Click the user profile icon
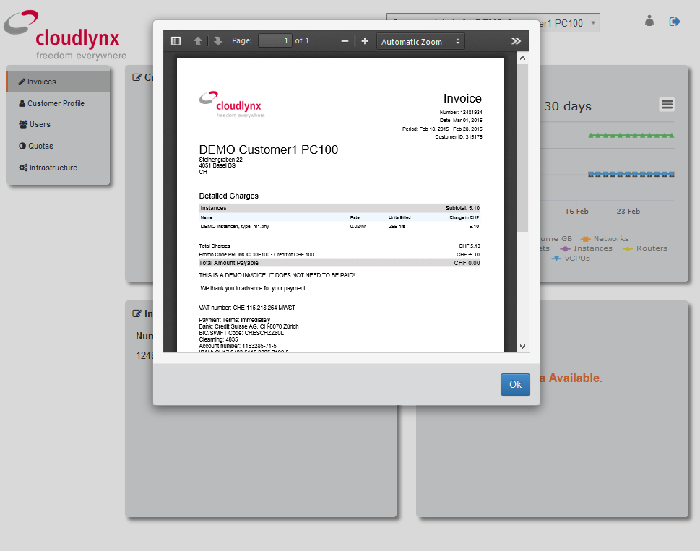 pyautogui.click(x=649, y=21)
